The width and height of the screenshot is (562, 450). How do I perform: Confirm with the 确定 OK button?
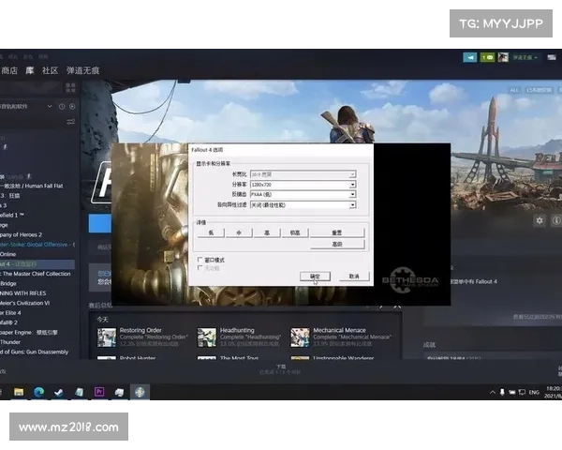click(315, 276)
